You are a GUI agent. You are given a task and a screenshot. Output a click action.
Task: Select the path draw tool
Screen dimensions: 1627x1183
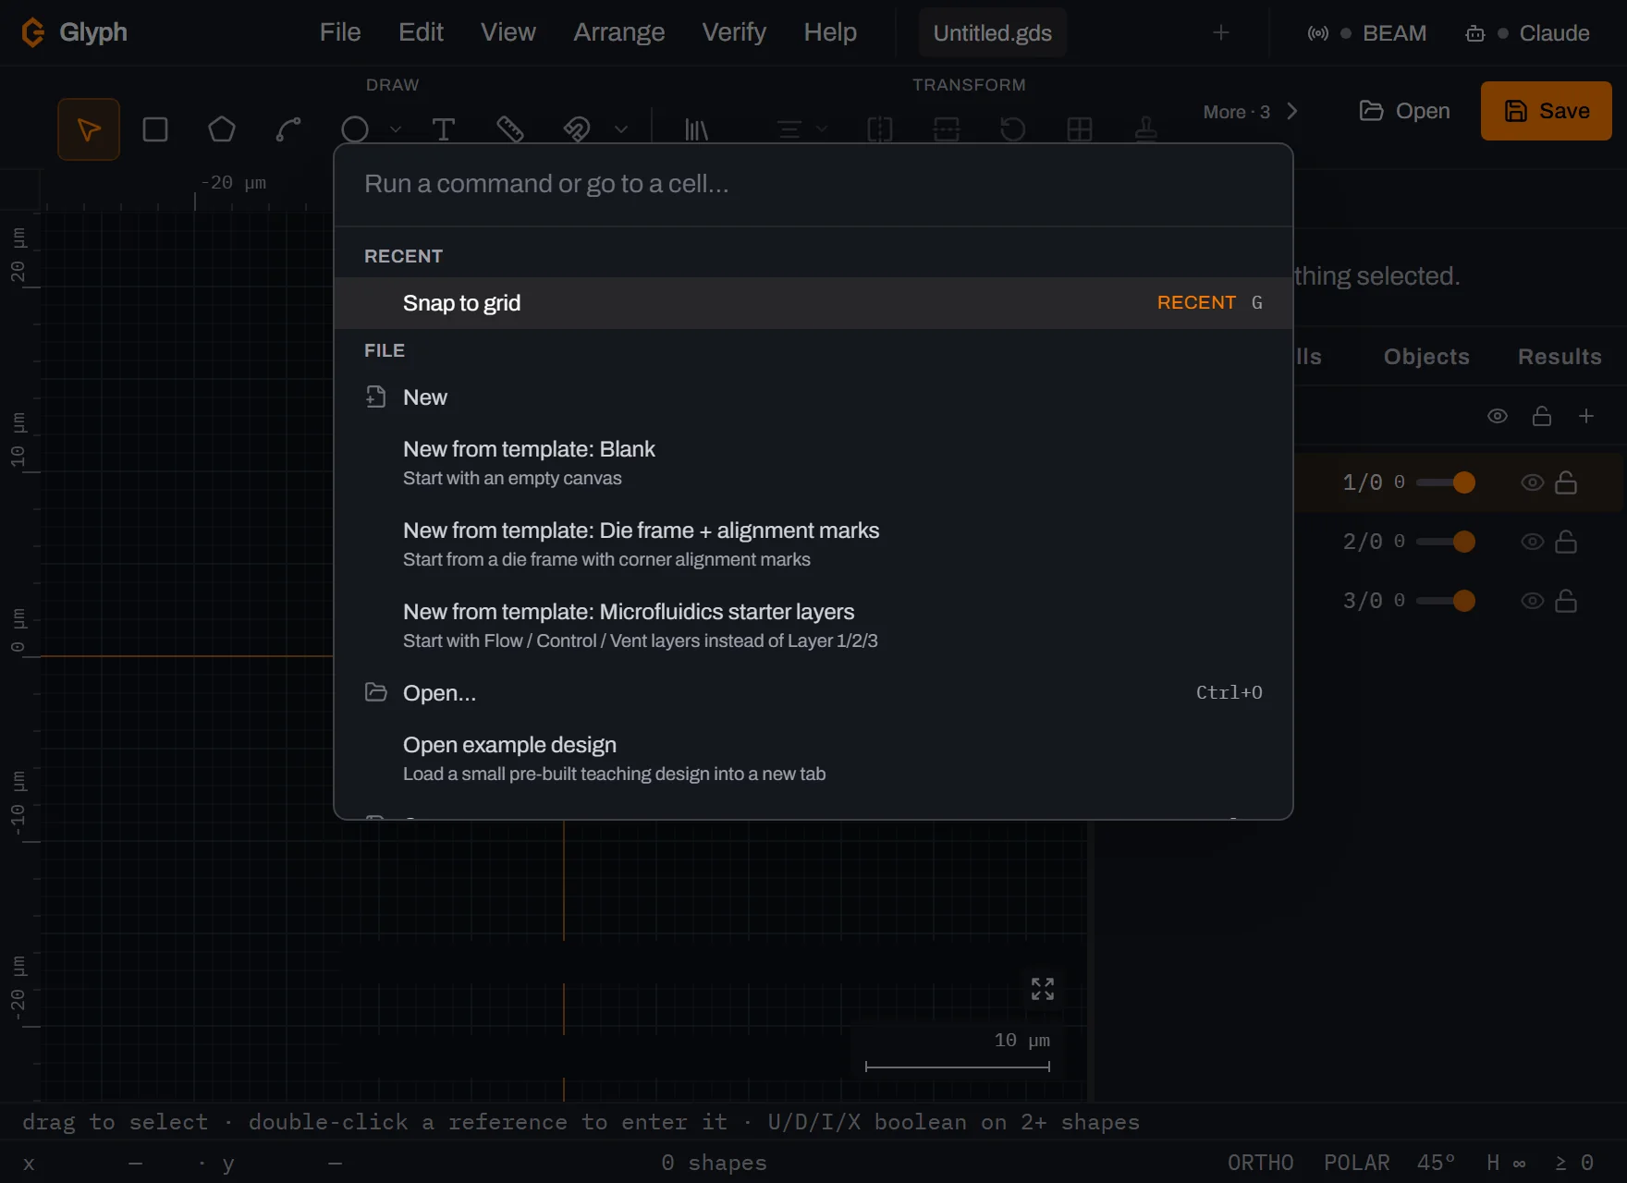[288, 129]
